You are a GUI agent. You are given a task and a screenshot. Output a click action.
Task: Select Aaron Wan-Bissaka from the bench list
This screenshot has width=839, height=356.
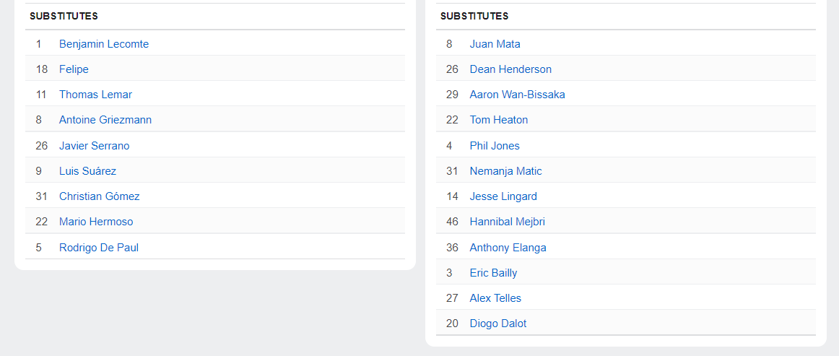pos(517,95)
